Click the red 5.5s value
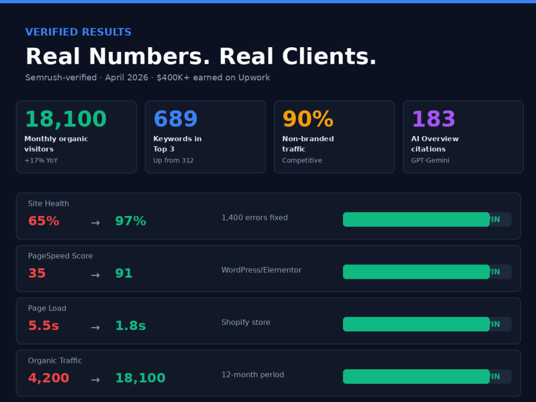 (x=43, y=325)
